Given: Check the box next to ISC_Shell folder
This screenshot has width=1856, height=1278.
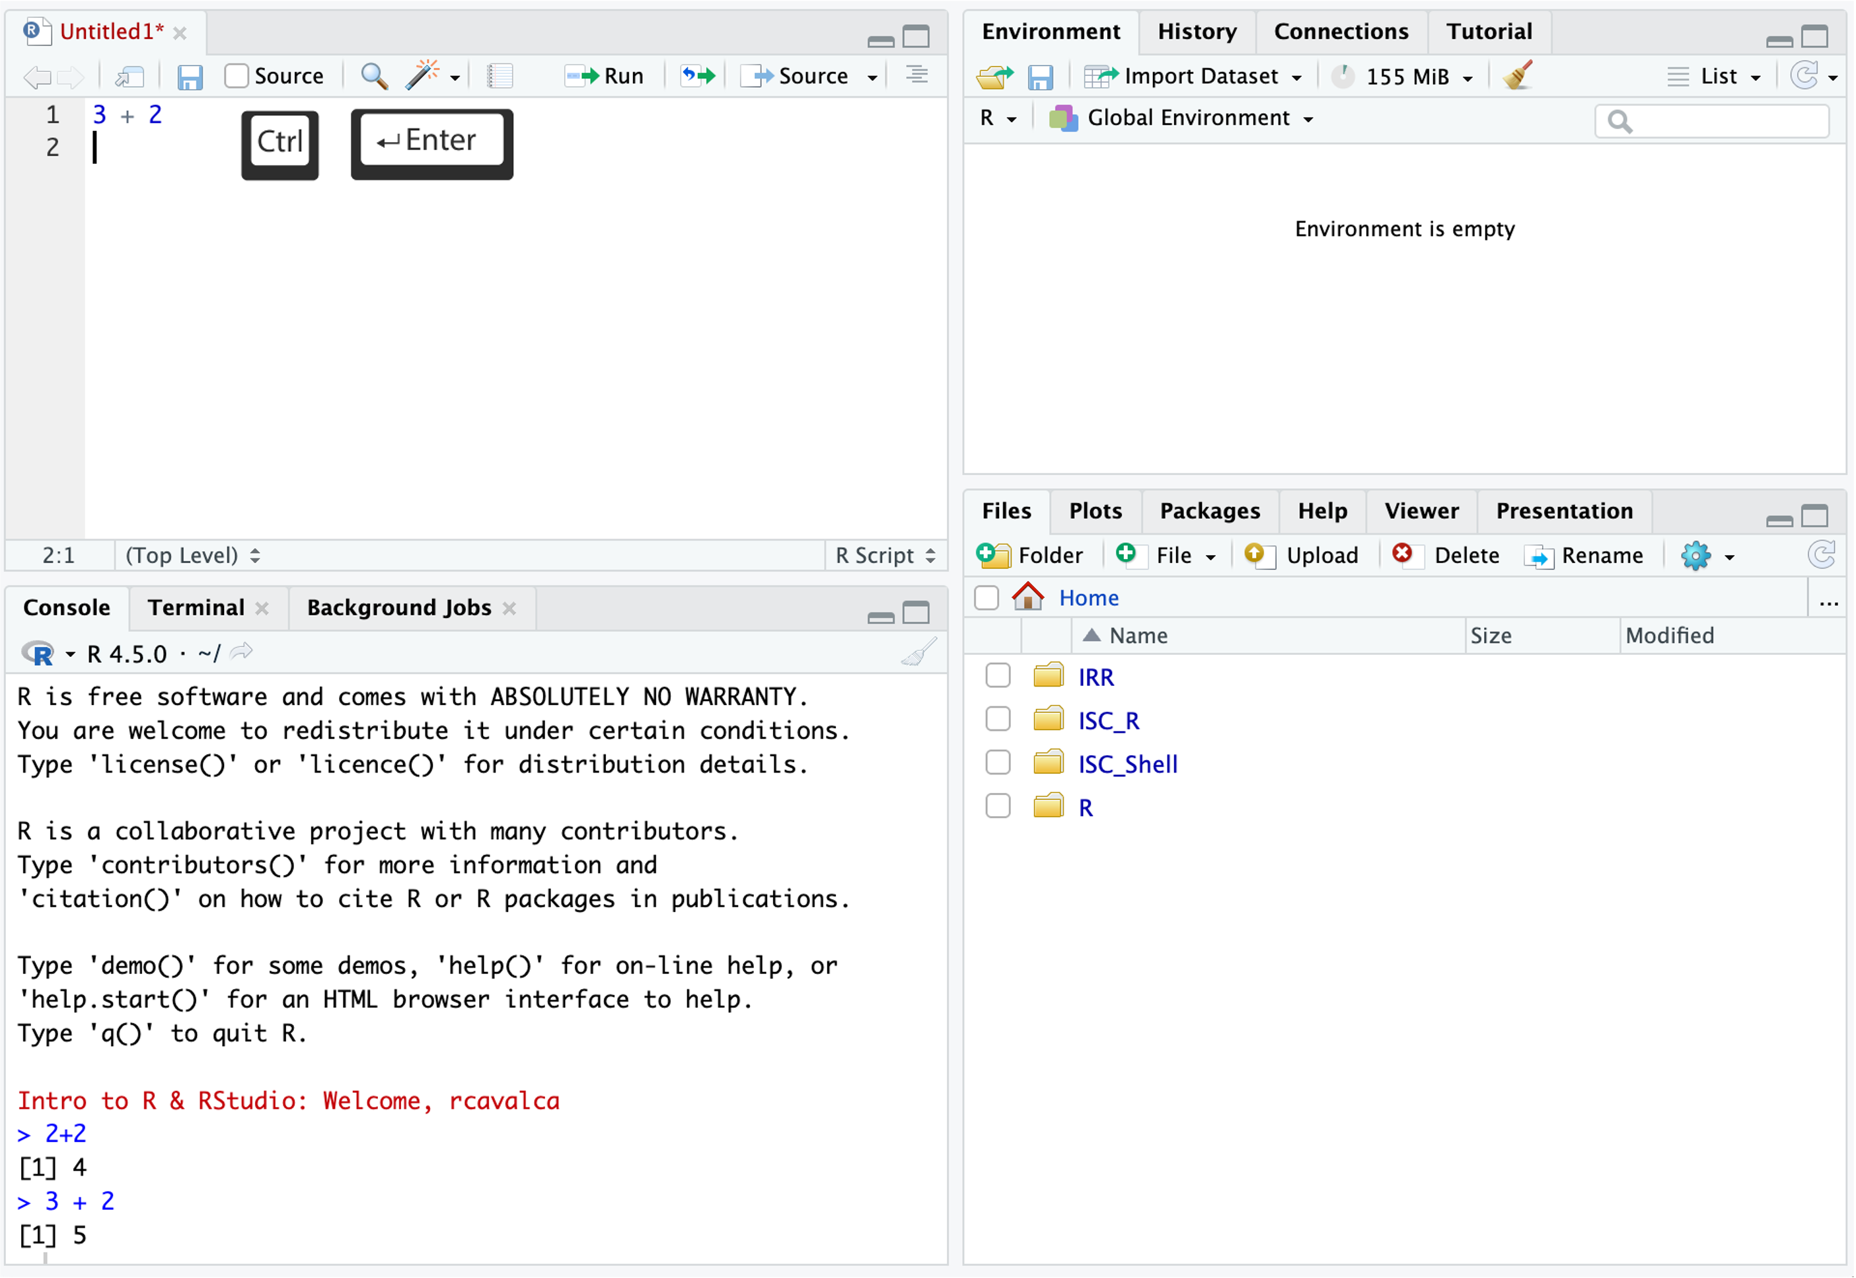Looking at the screenshot, I should pos(998,763).
